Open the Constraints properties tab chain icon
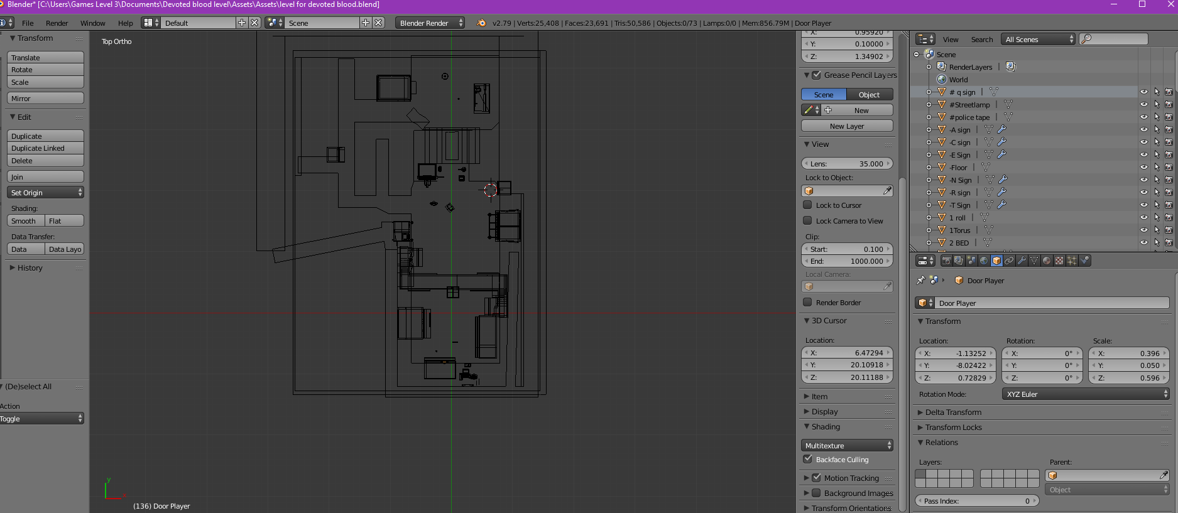Viewport: 1178px width, 513px height. tap(1009, 261)
